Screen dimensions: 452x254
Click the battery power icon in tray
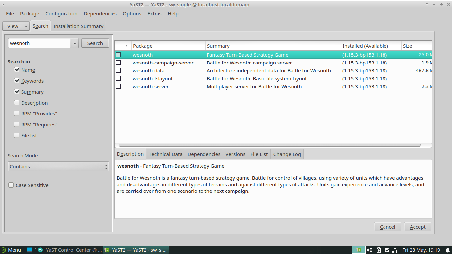(379, 250)
